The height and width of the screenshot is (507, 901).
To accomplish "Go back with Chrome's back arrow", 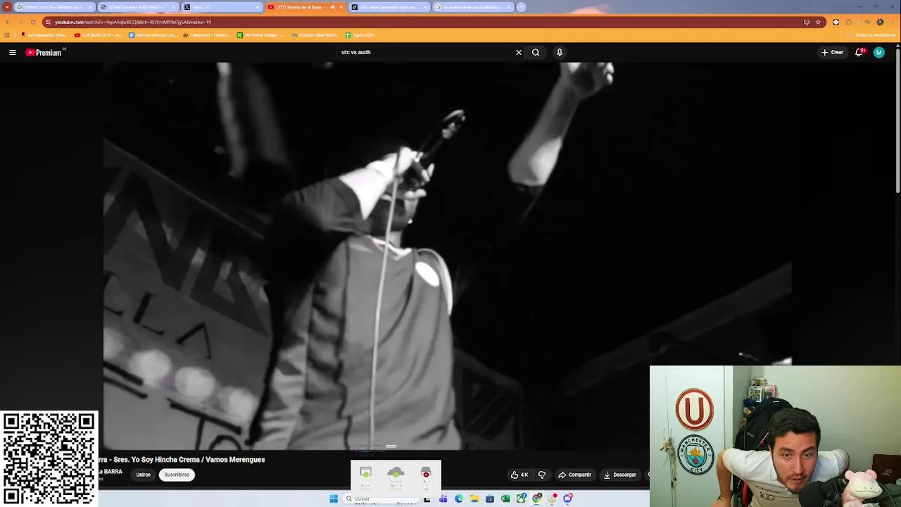I will [x=7, y=22].
